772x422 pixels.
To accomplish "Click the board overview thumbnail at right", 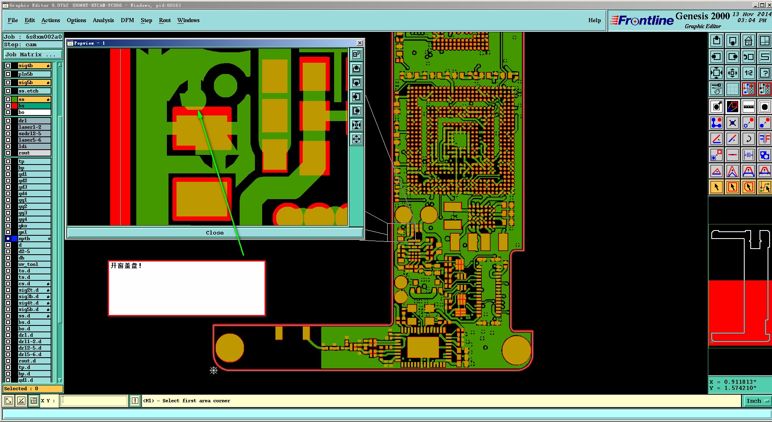I will [740, 286].
